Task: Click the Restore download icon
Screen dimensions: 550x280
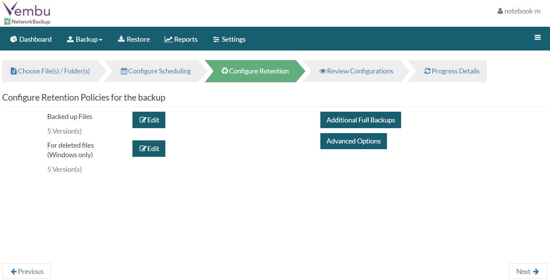Action: tap(122, 39)
